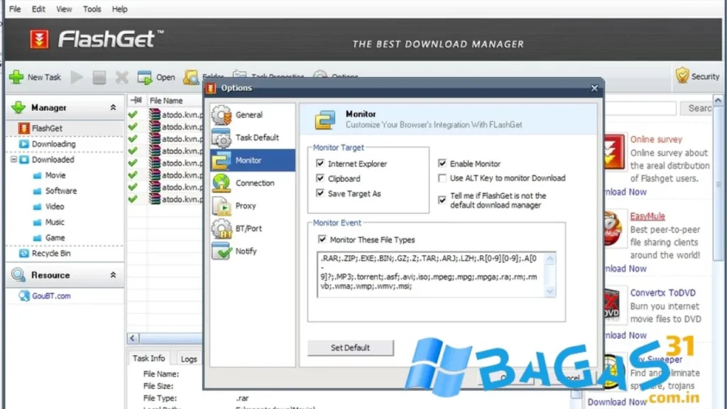Select the Notify settings icon
727x409 pixels.
pyautogui.click(x=222, y=251)
